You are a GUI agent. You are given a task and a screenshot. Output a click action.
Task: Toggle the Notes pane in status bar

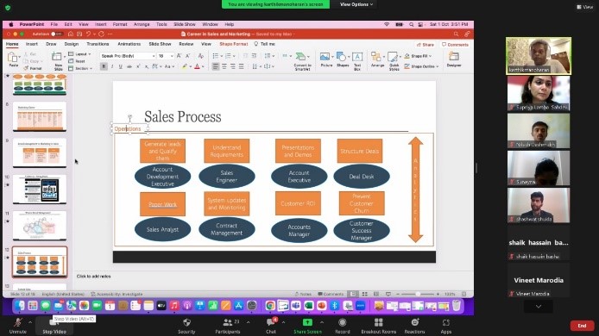pyautogui.click(x=303, y=294)
